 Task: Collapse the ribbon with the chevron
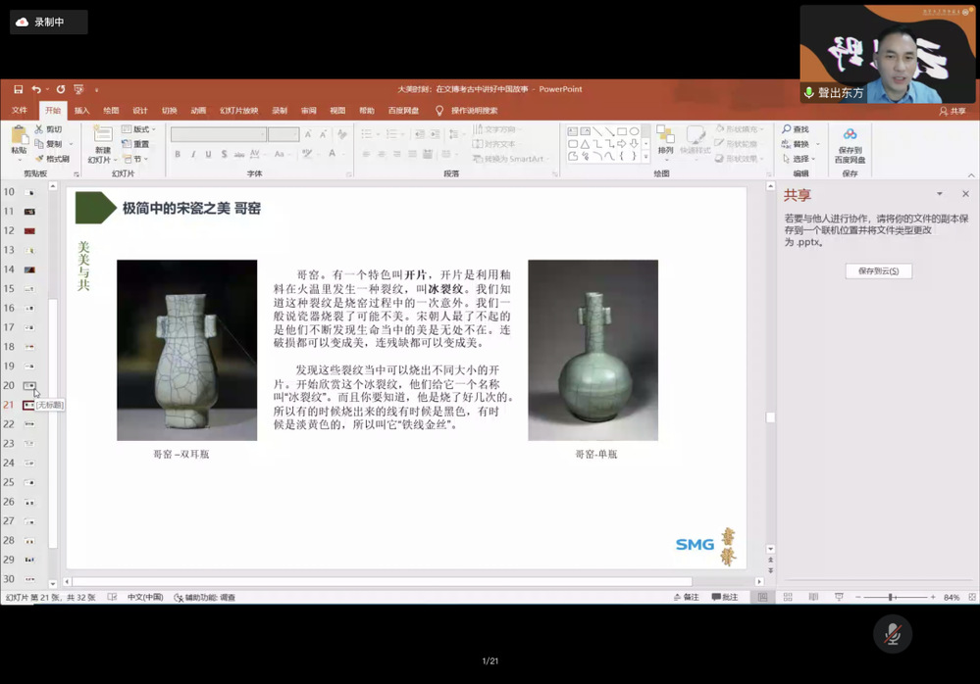point(971,175)
